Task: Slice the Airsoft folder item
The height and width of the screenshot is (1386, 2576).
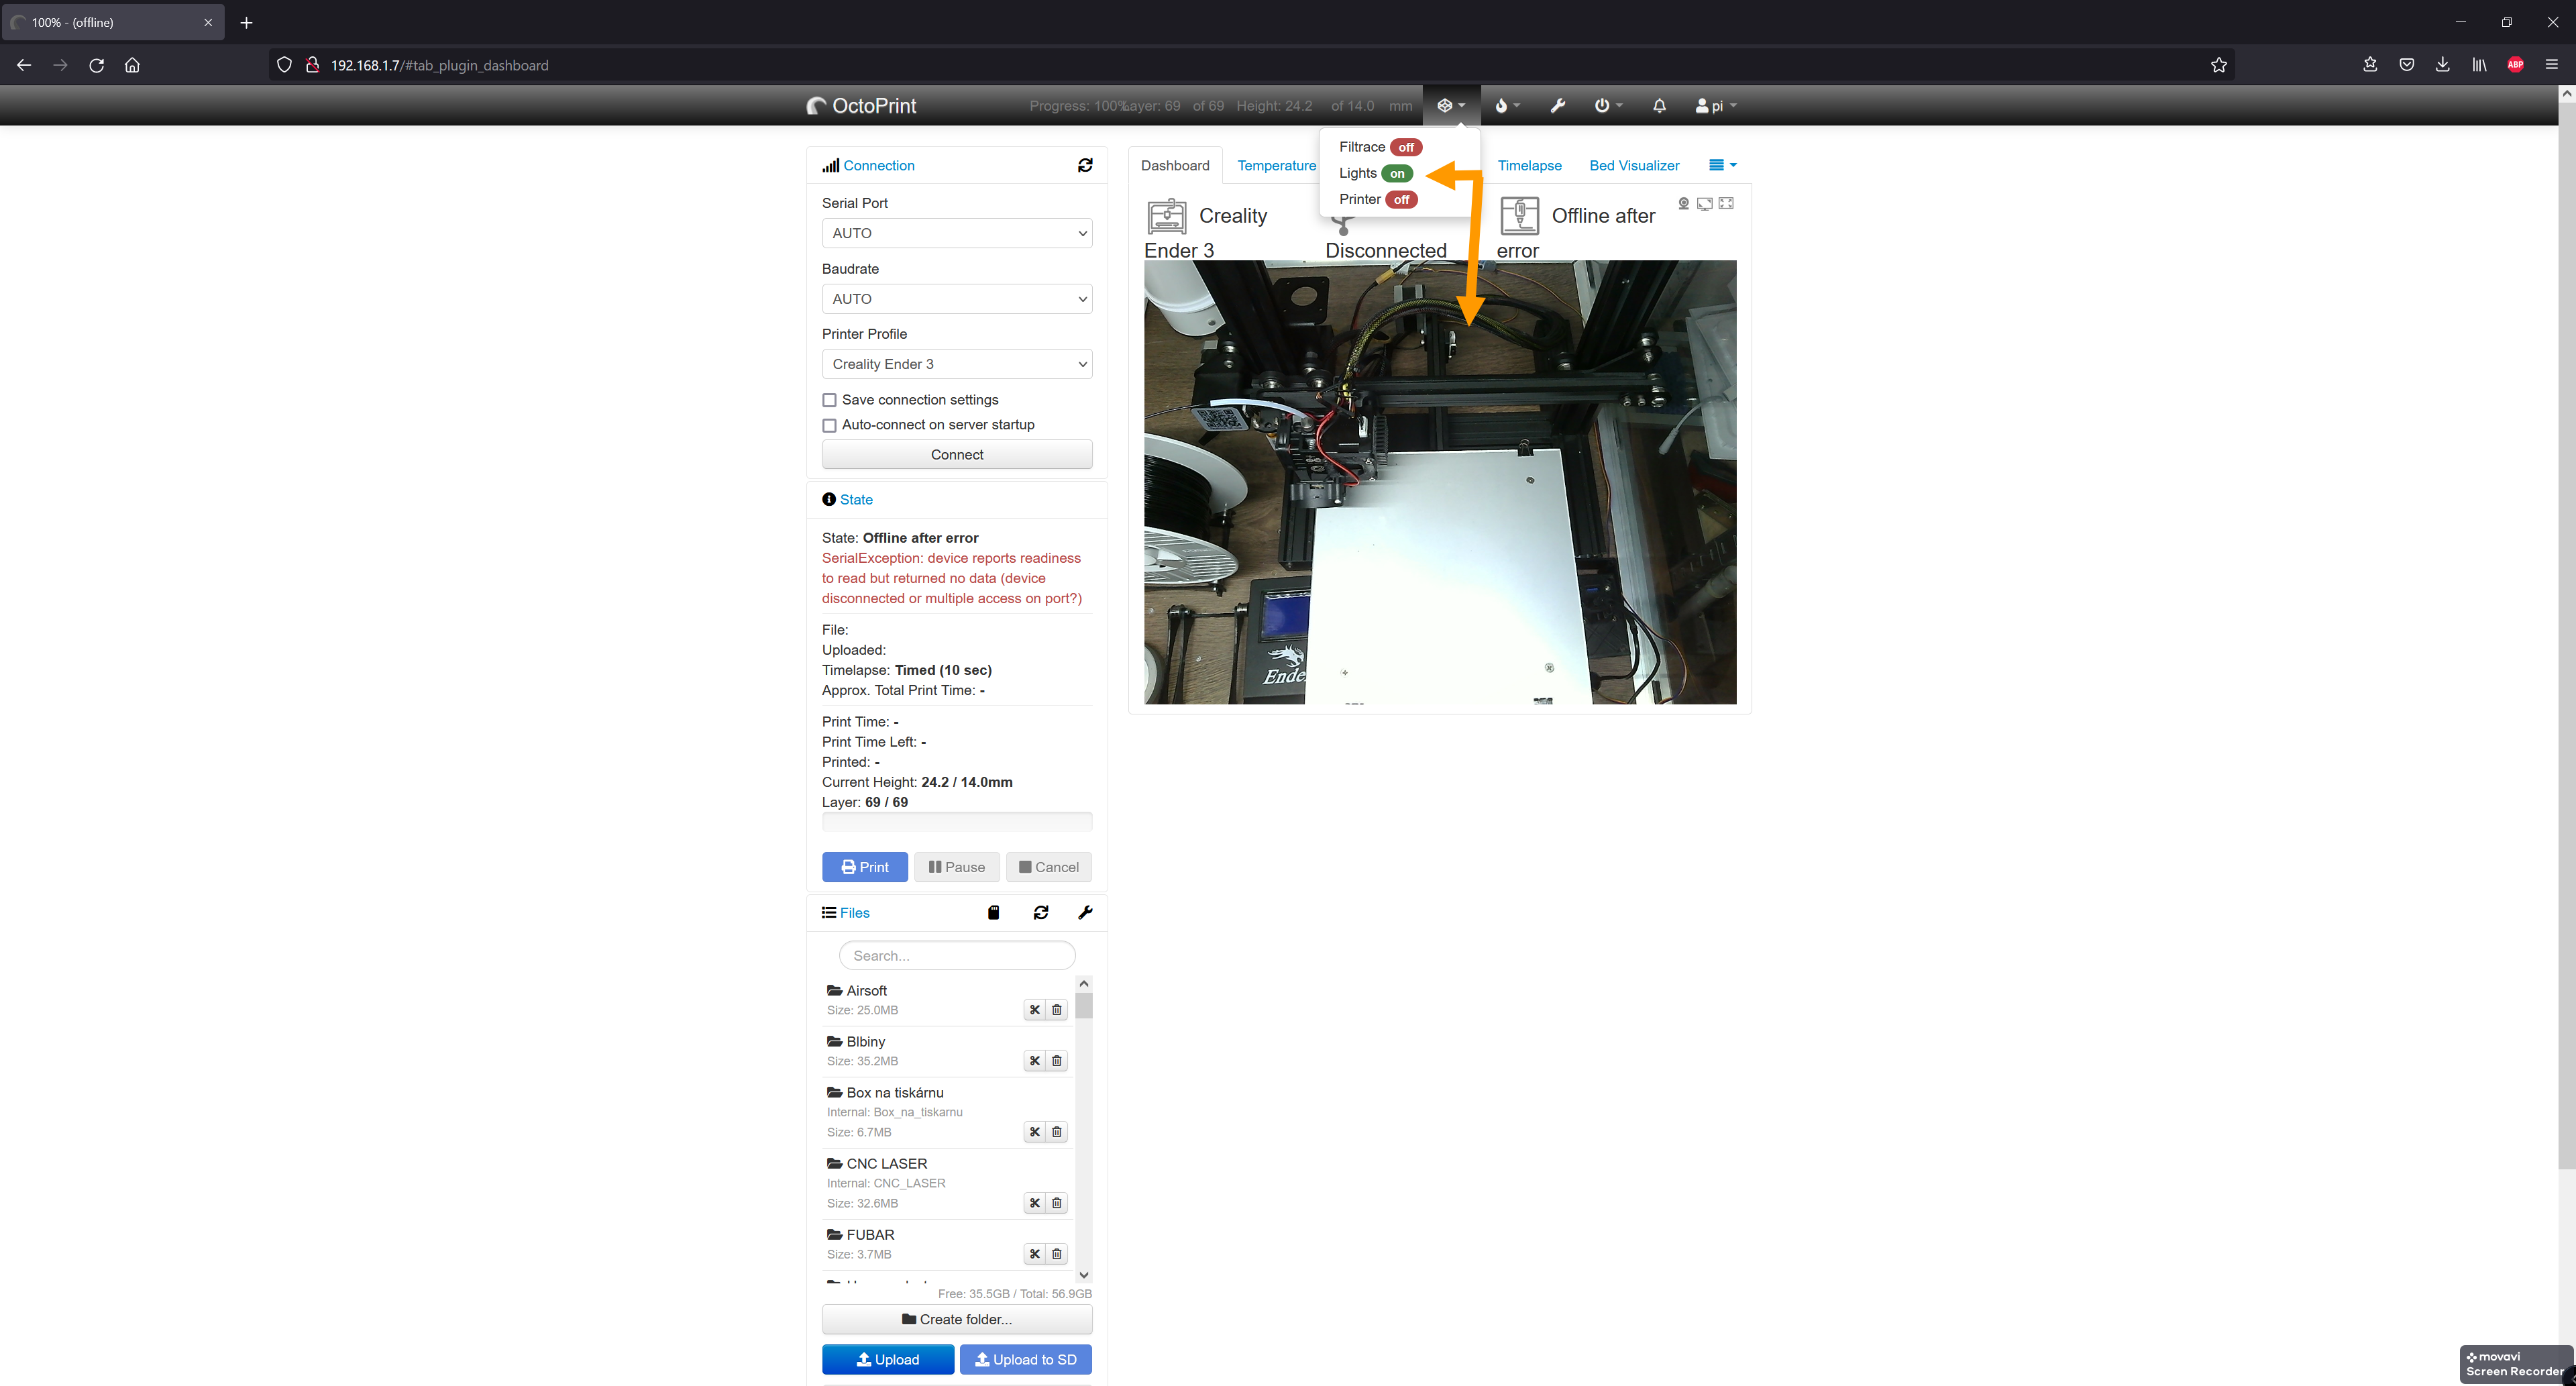Action: coord(1035,1010)
